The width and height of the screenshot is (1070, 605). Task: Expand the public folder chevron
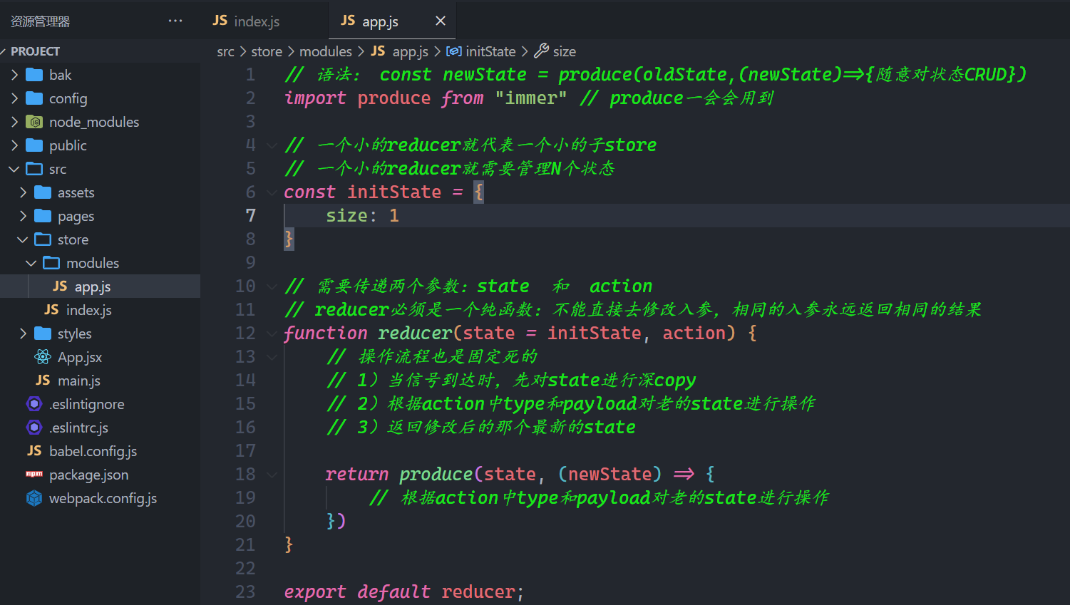[x=14, y=145]
